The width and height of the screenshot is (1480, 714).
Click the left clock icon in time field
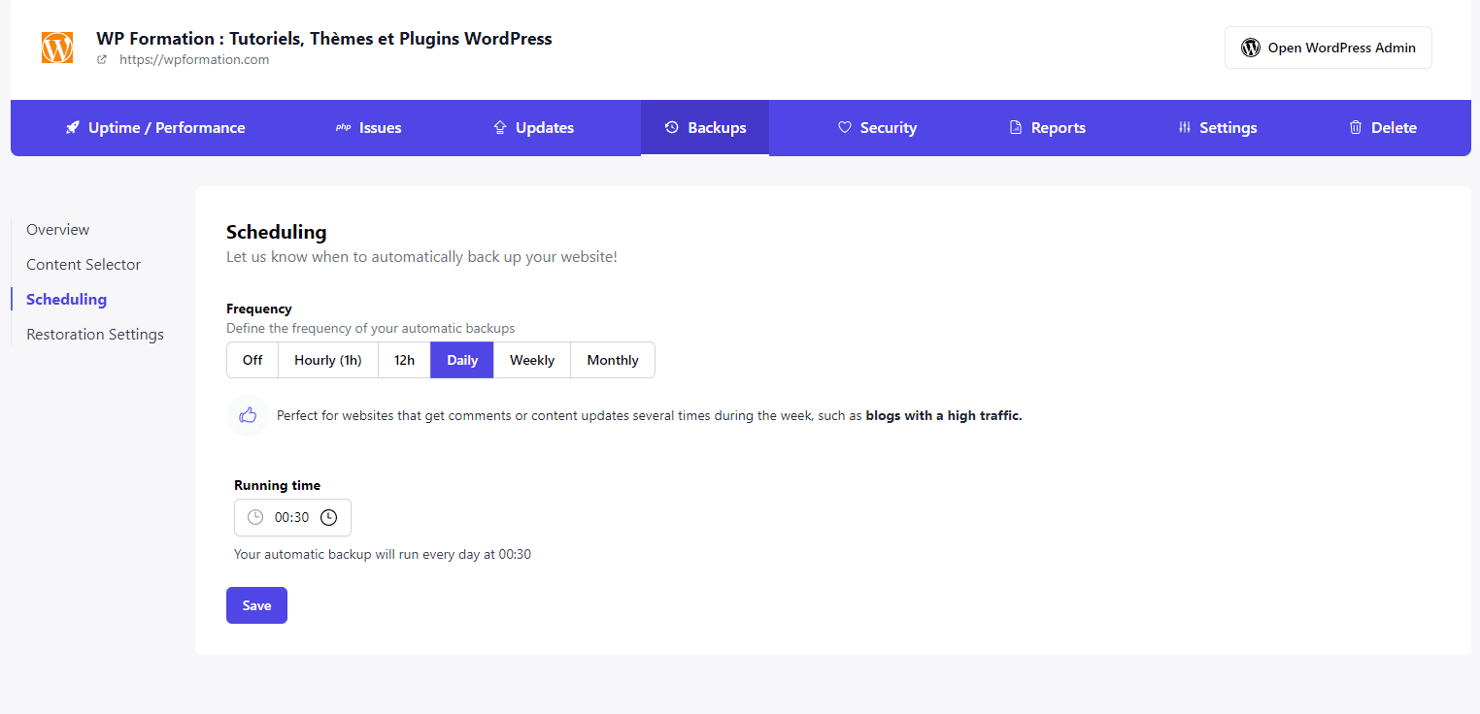point(255,517)
